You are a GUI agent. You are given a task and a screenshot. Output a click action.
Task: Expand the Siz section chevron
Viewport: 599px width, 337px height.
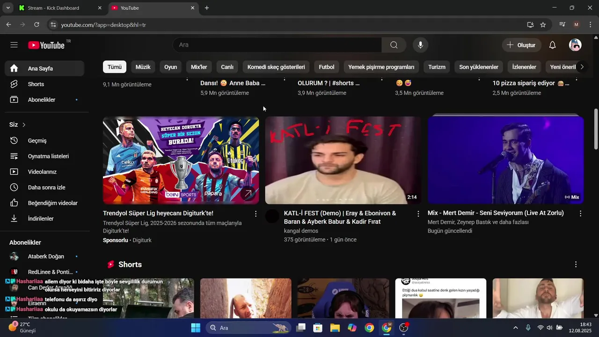(x=24, y=125)
